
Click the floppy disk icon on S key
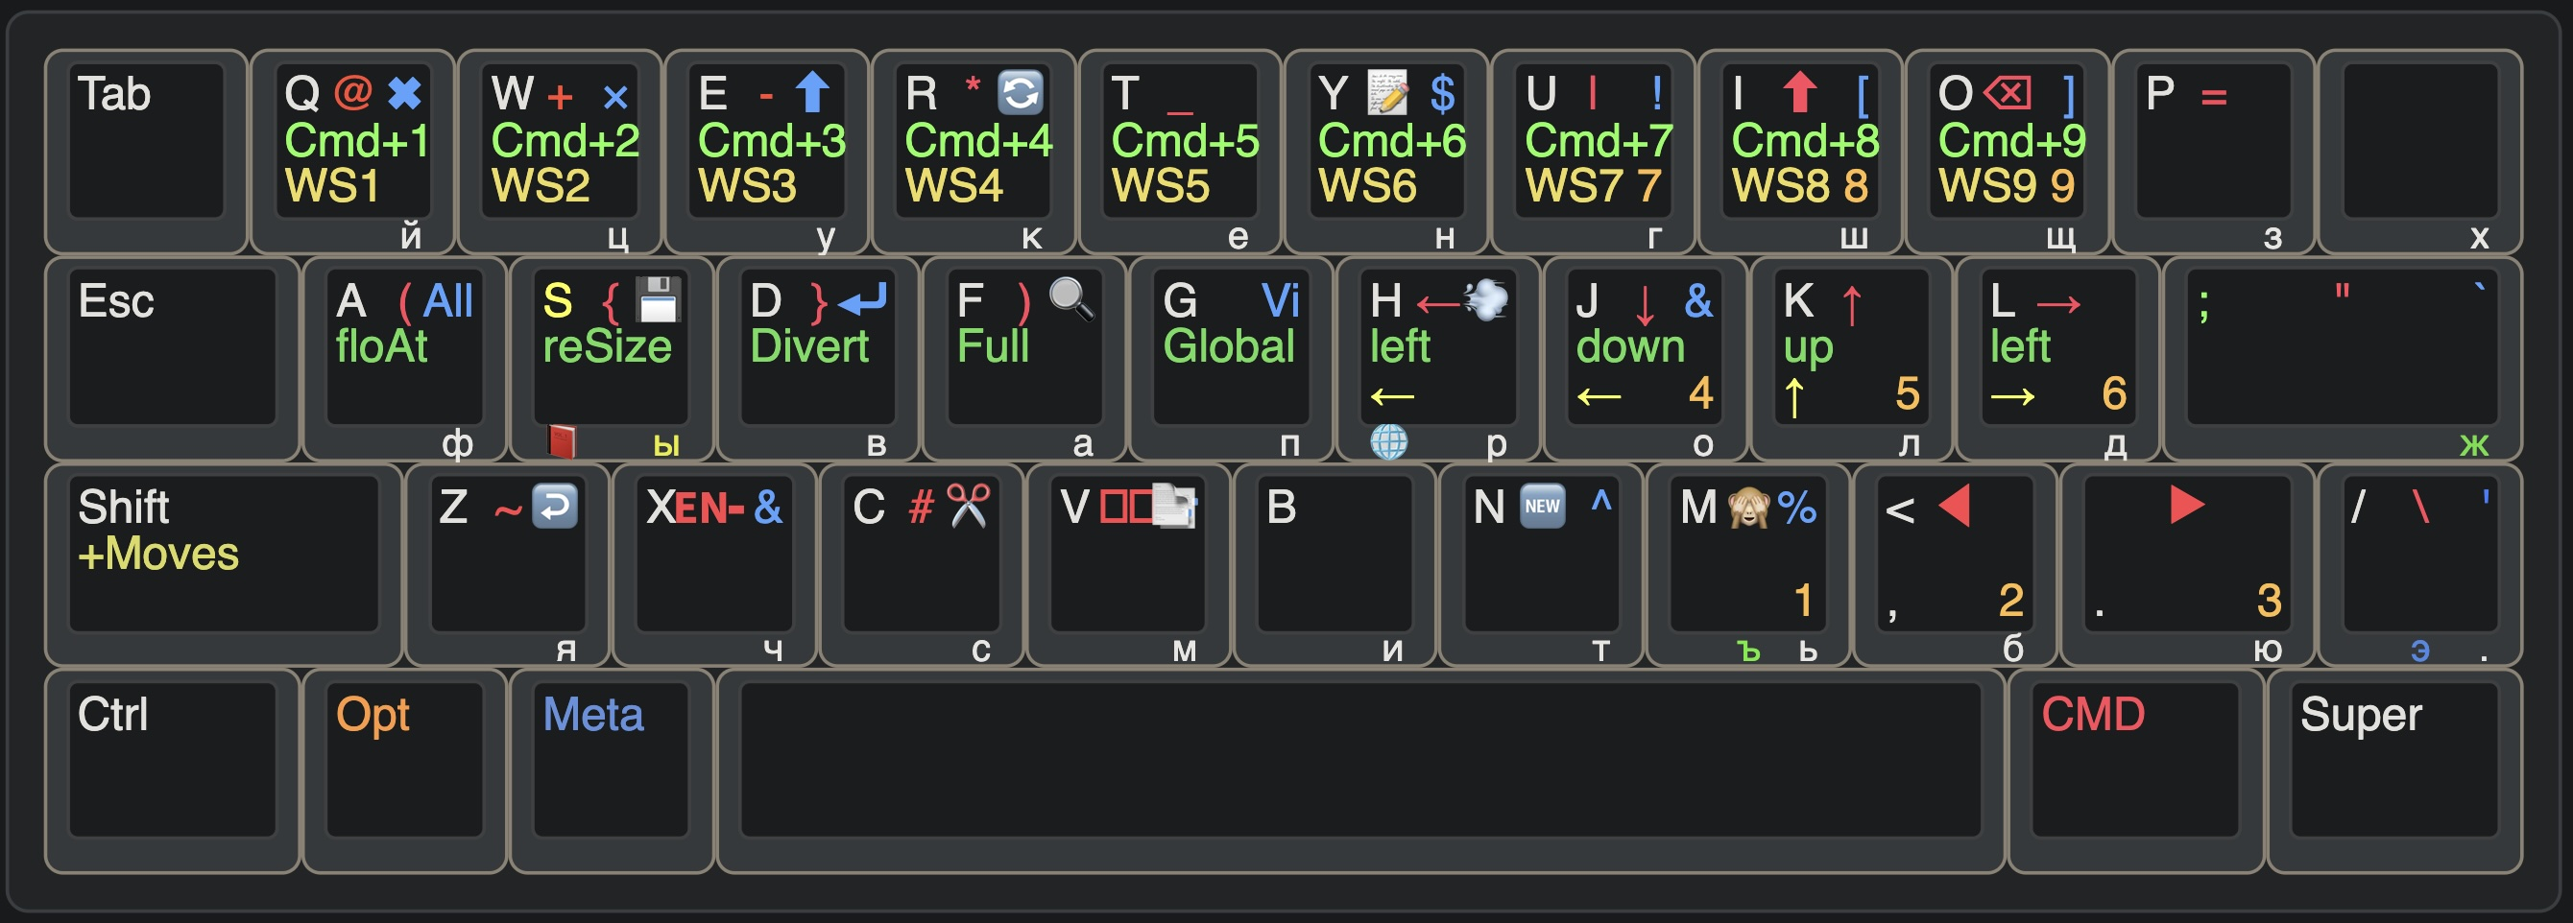[659, 299]
